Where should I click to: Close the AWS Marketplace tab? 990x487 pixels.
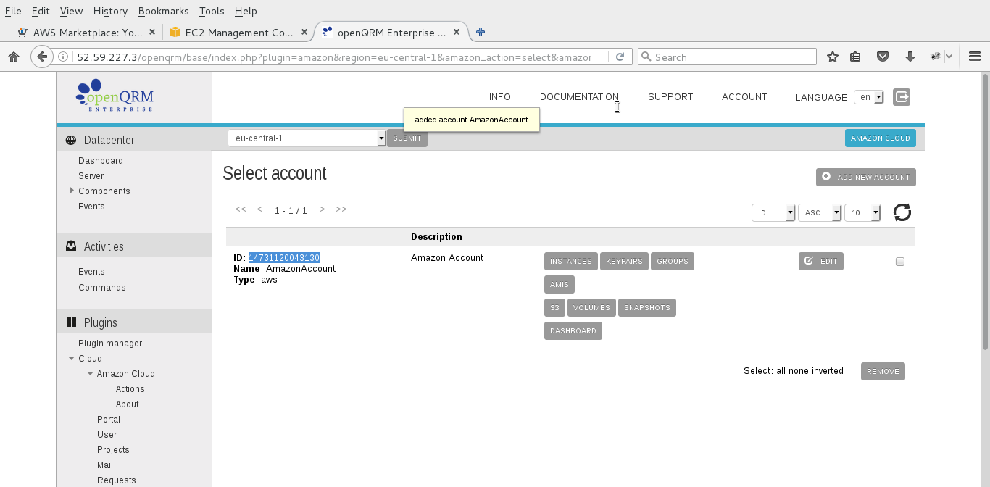point(152,32)
